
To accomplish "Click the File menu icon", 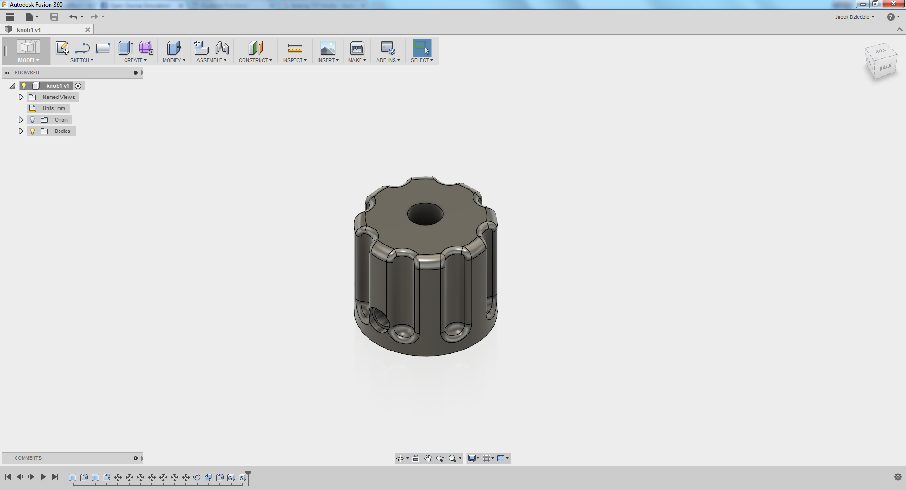I will (29, 17).
